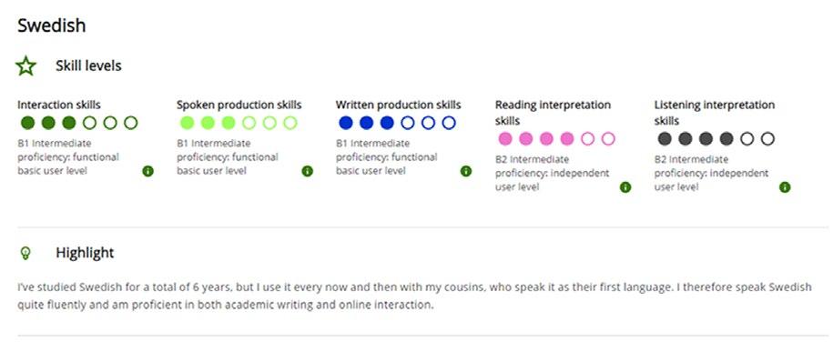The height and width of the screenshot is (342, 833).
Task: Open info icon for Interaction skills
Action: (147, 171)
